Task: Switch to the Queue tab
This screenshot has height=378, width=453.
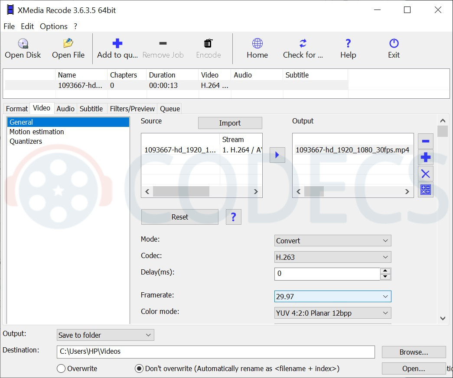Action: tap(170, 109)
